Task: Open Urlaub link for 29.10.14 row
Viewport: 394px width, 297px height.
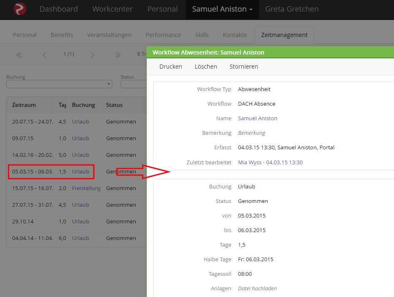Action: point(80,222)
